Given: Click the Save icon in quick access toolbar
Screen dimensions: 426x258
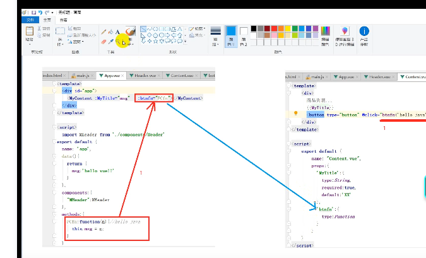Looking at the screenshot, I should pyautogui.click(x=33, y=13).
